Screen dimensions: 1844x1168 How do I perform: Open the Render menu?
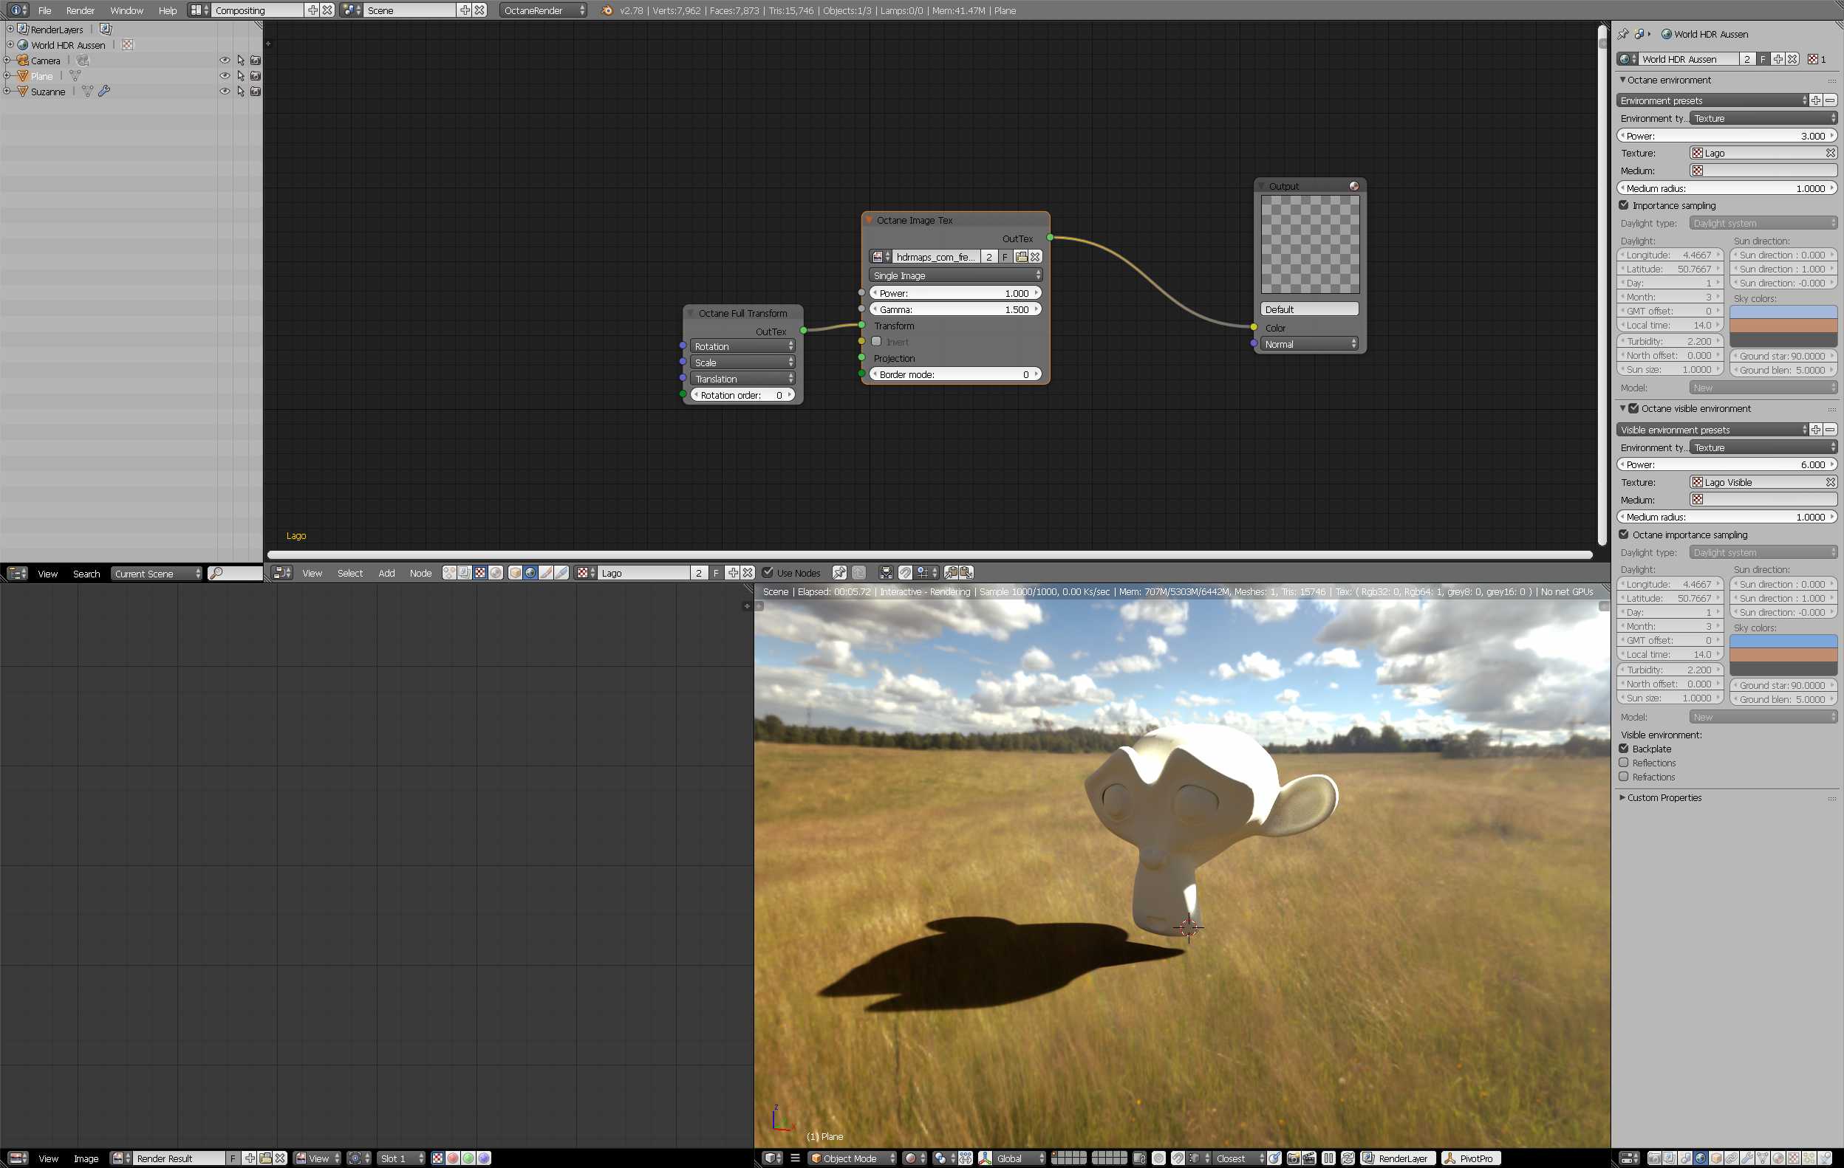(x=80, y=10)
